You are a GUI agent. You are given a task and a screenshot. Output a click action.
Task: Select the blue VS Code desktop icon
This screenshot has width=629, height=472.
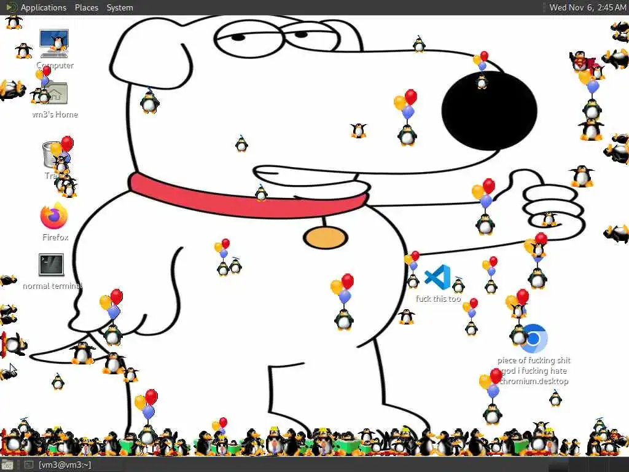tap(437, 277)
